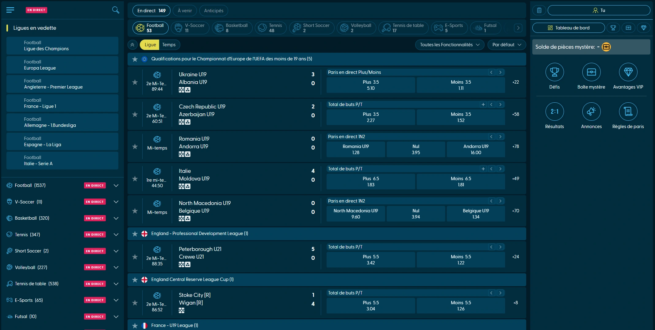Open Ligue des Champions featured league
This screenshot has width=655, height=330.
62,46
